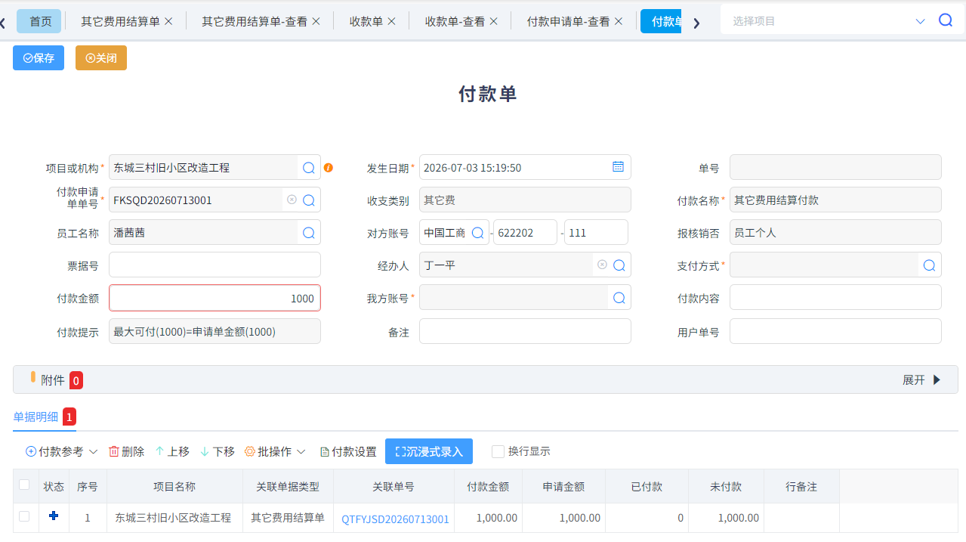Click account field containing 622202
The height and width of the screenshot is (542, 966).
click(525, 232)
